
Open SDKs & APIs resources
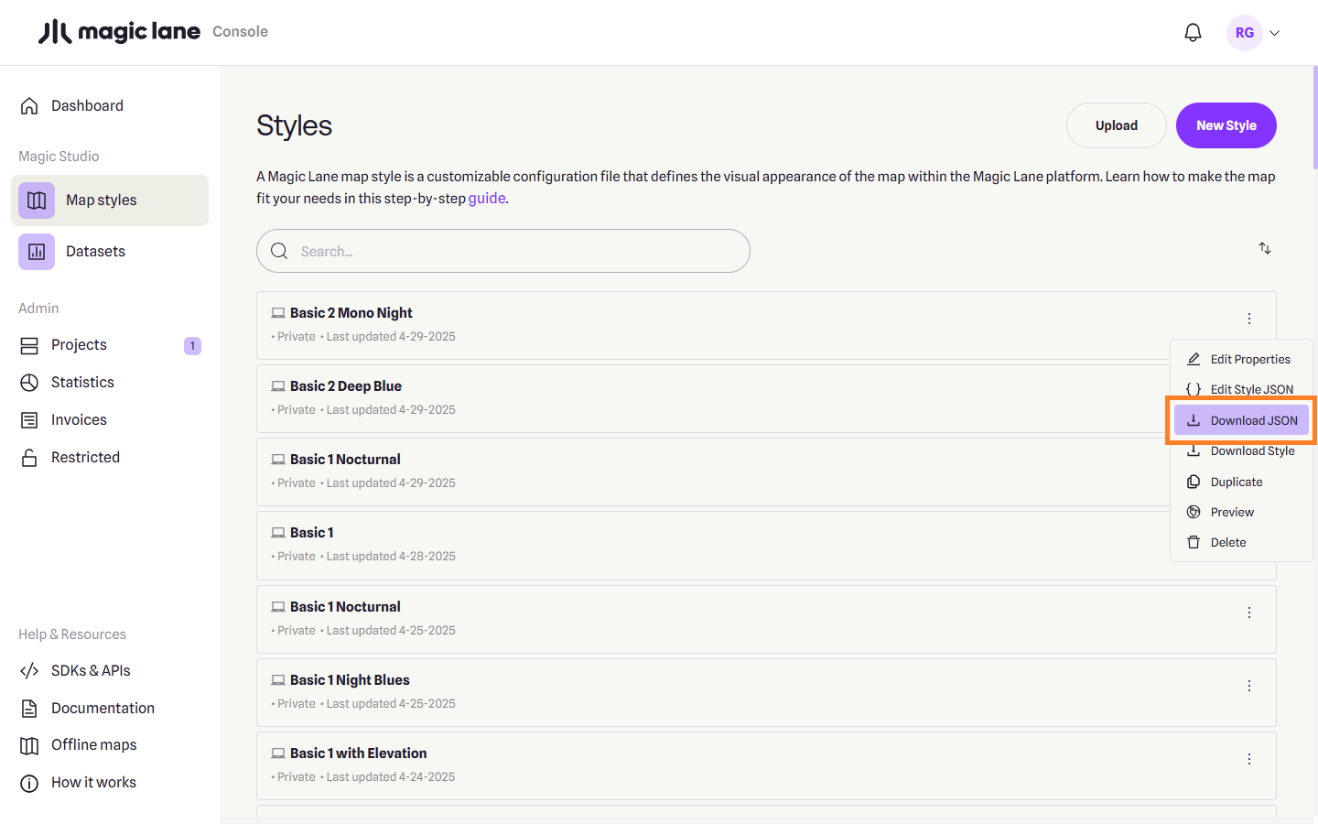90,671
